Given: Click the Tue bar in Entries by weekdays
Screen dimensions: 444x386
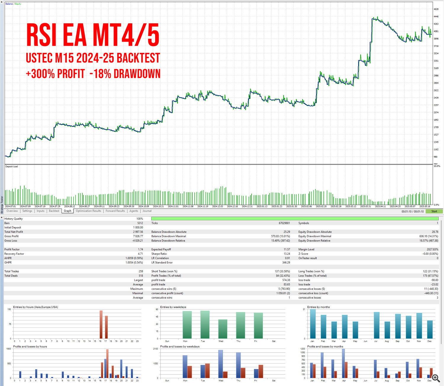Looking at the screenshot, I should click(x=205, y=325).
